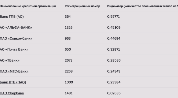This screenshot has height=98, width=178.
Task: Select indicator value 0,55771
Action: [113, 17]
